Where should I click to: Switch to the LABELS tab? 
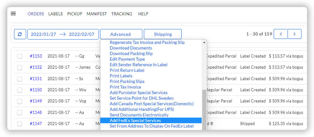55,14
